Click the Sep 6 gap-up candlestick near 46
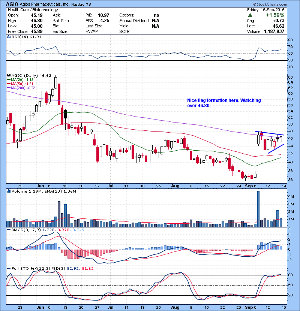 pyautogui.click(x=258, y=139)
